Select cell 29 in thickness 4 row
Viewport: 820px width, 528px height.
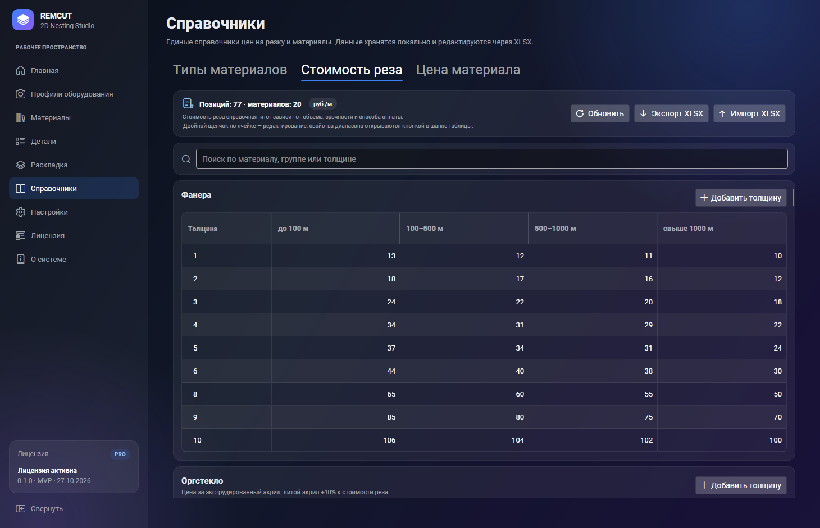(593, 325)
